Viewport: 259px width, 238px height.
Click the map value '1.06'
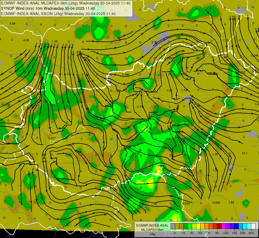click(x=215, y=171)
